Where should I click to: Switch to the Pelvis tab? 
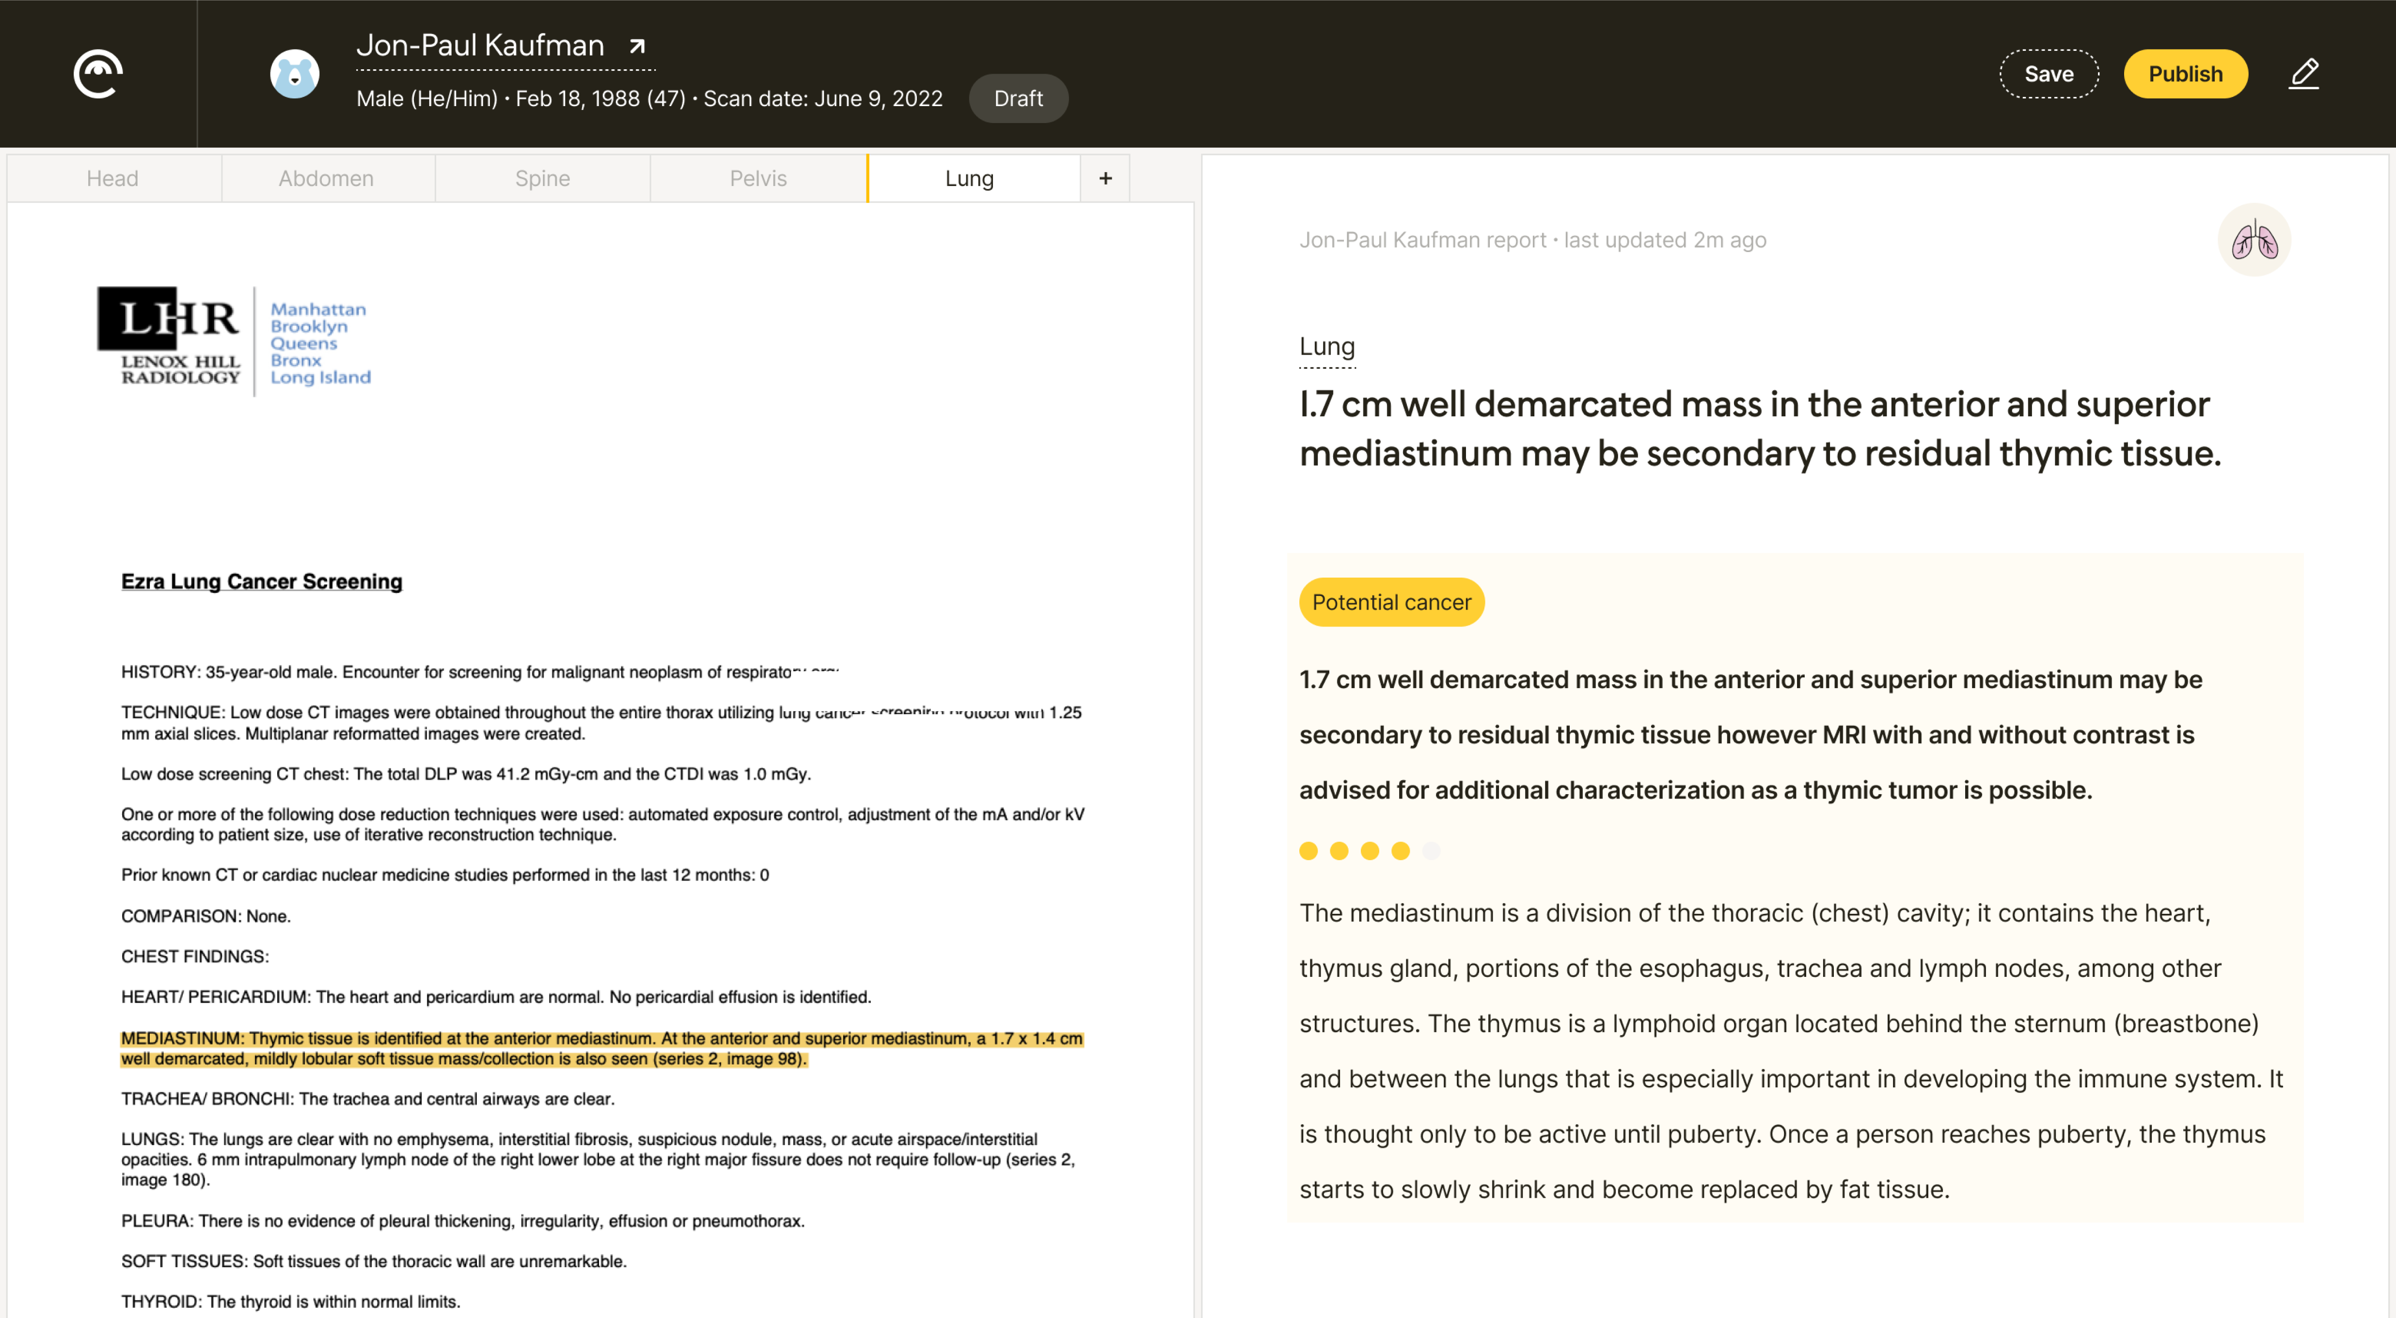757,178
